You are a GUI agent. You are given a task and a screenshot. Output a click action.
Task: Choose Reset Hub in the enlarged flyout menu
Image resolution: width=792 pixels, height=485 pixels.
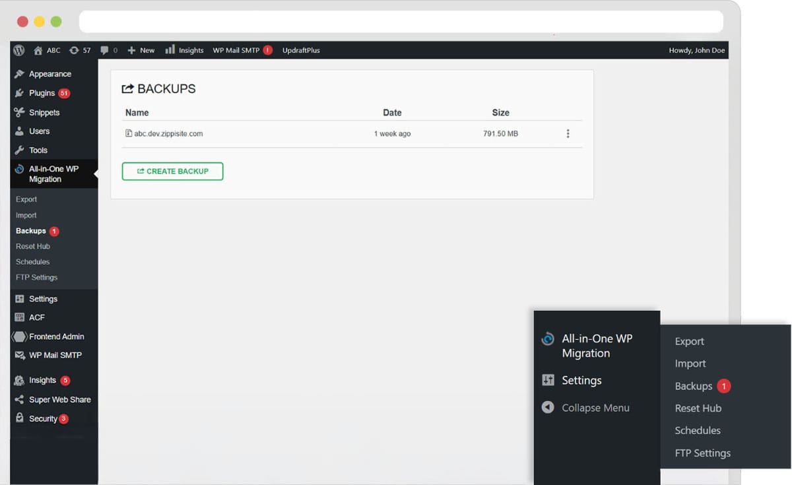[698, 408]
